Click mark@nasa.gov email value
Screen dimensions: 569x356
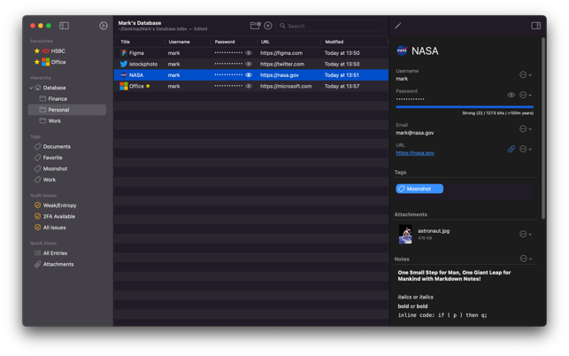click(x=415, y=133)
